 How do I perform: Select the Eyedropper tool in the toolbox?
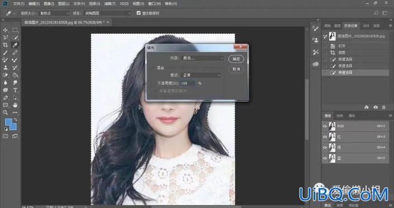[x=15, y=45]
